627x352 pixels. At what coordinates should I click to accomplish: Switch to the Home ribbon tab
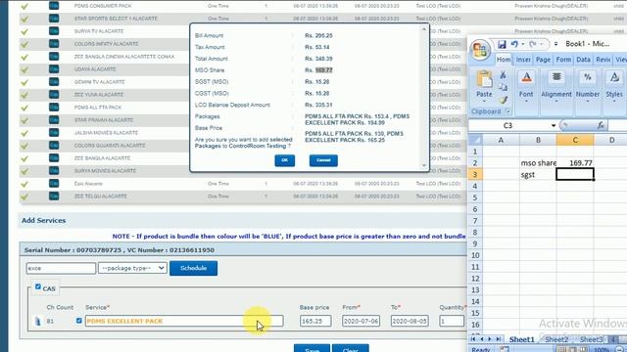pyautogui.click(x=504, y=60)
